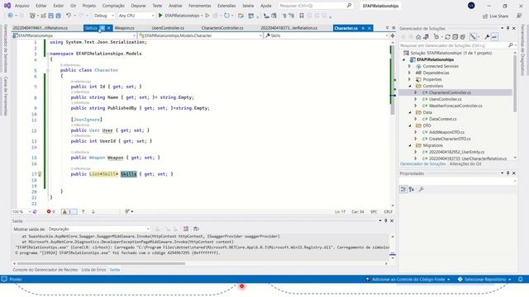Image resolution: width=529 pixels, height=297 pixels.
Task: Click clear all icon in output toolbar
Action: coord(186,229)
